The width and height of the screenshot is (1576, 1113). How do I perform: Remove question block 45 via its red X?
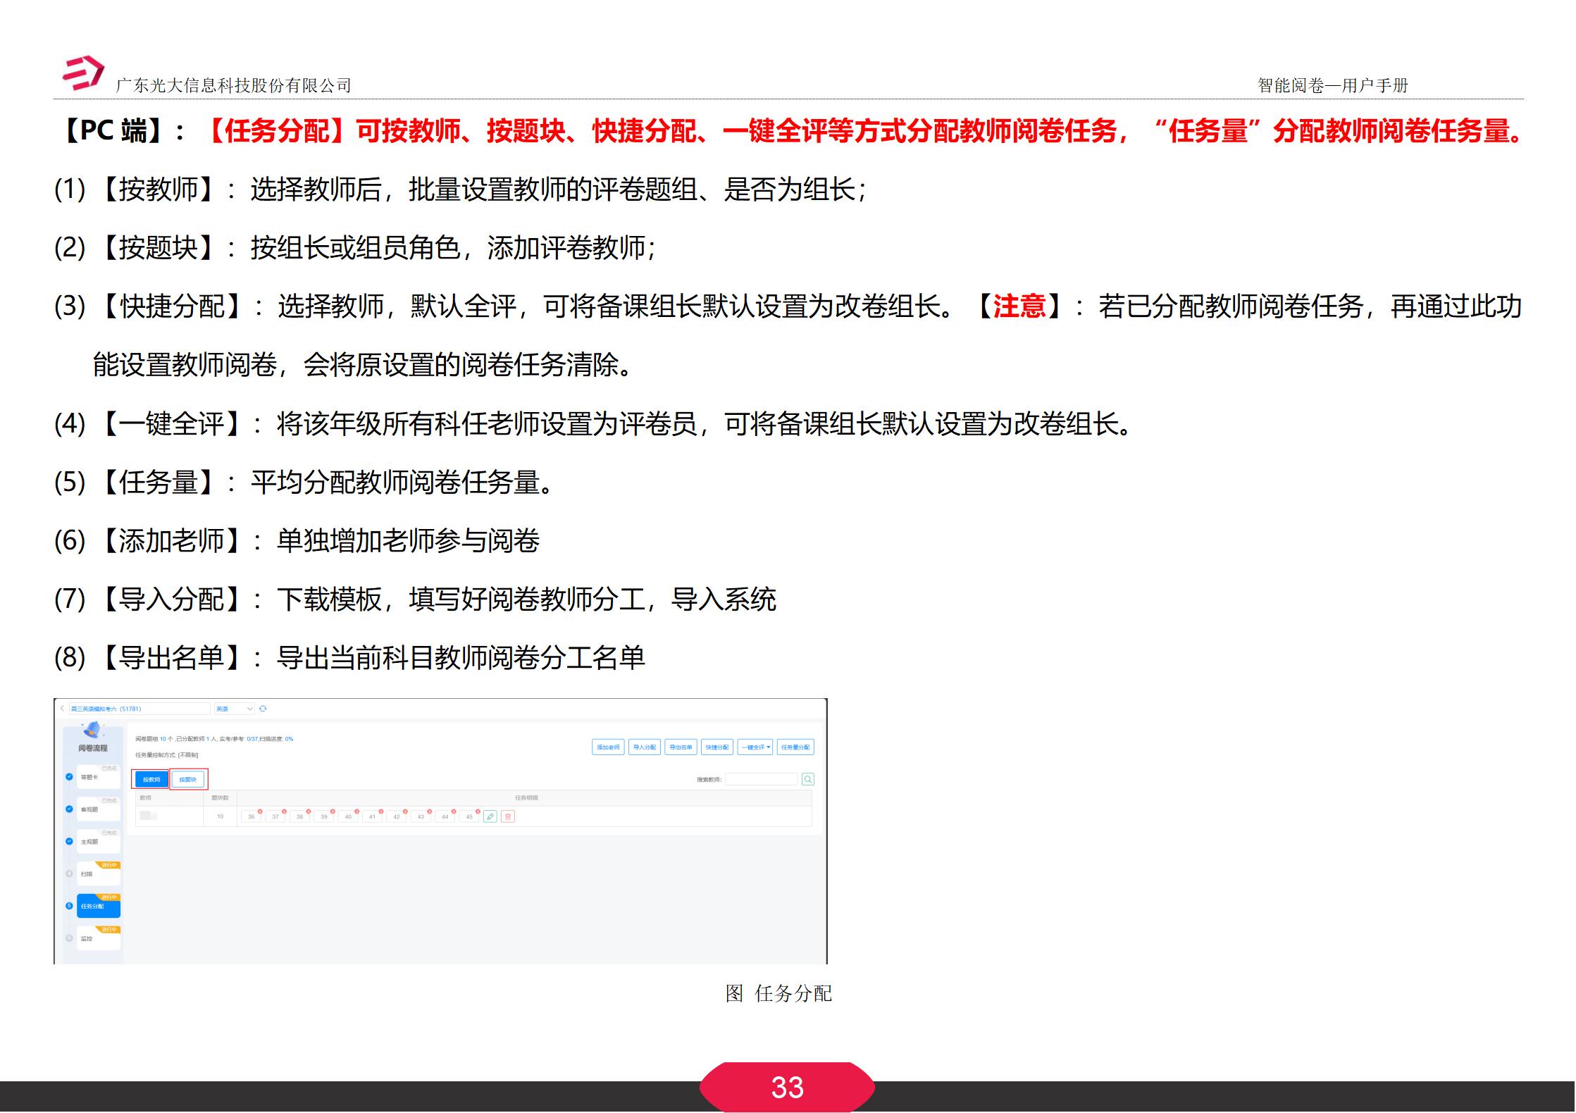tap(478, 810)
